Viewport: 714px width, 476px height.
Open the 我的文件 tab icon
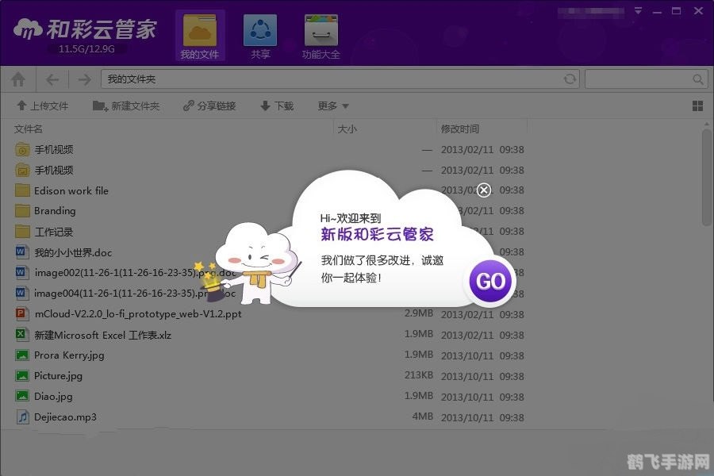(199, 32)
